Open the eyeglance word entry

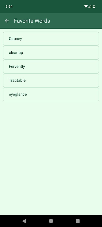(51, 94)
